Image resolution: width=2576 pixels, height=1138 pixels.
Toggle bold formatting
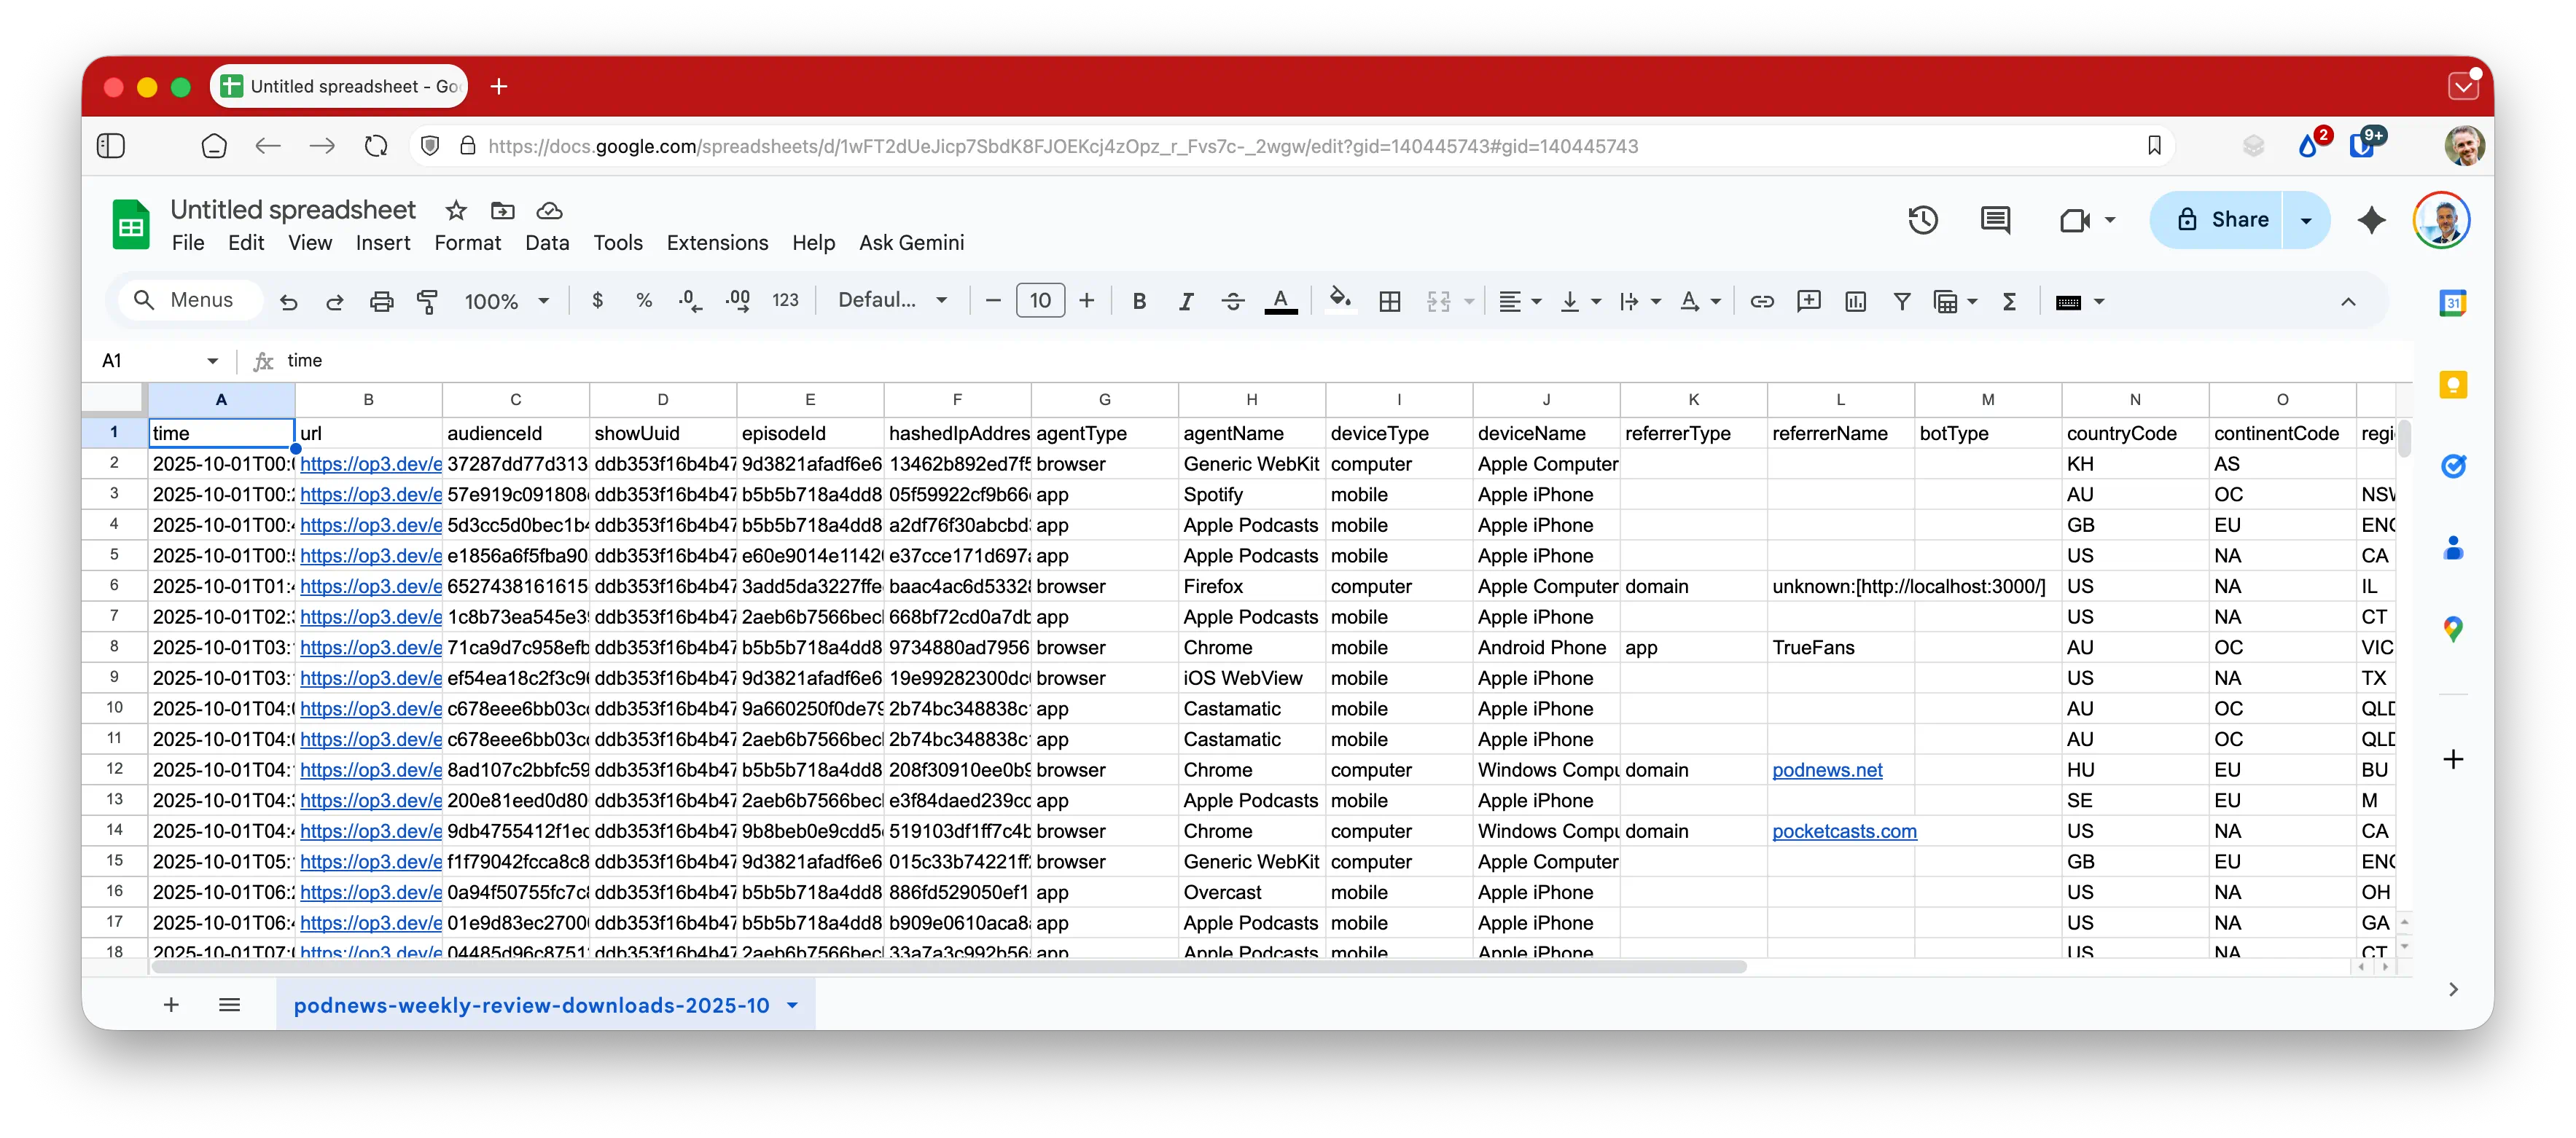pyautogui.click(x=1139, y=301)
